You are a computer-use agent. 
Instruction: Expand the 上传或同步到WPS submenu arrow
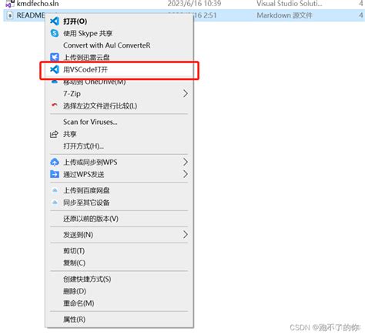186,162
